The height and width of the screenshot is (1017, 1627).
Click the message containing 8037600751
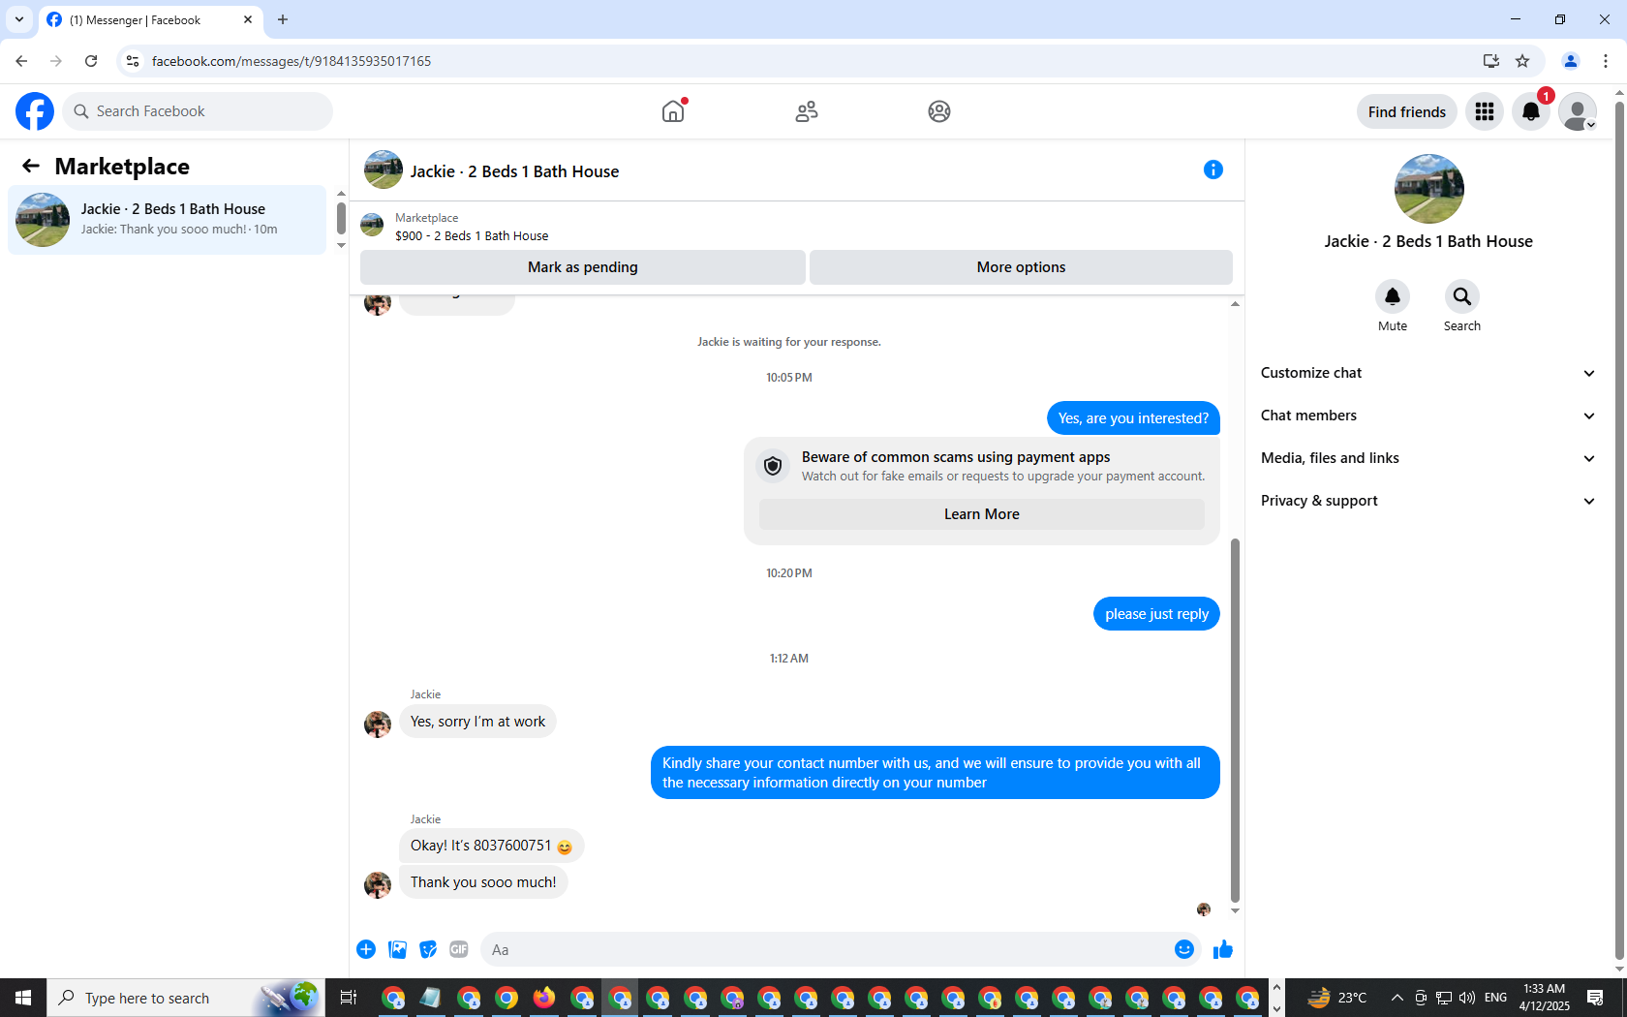pyautogui.click(x=491, y=846)
